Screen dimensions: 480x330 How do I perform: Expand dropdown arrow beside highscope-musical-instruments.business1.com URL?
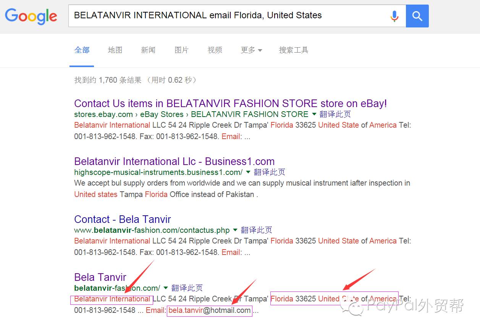tap(248, 172)
